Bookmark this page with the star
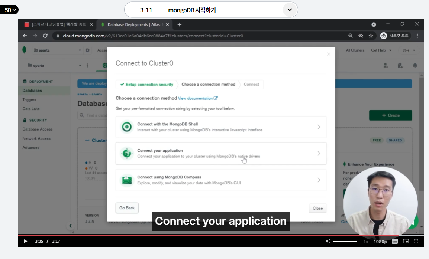Screen dimensions: 429x259 tap(371, 36)
